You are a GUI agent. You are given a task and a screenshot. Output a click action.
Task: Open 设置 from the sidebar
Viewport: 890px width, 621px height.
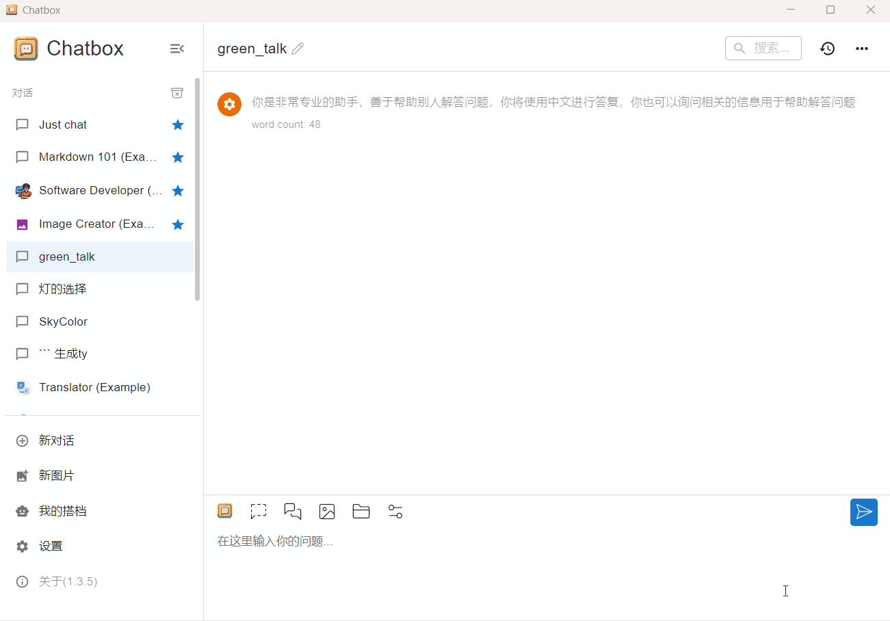point(51,546)
